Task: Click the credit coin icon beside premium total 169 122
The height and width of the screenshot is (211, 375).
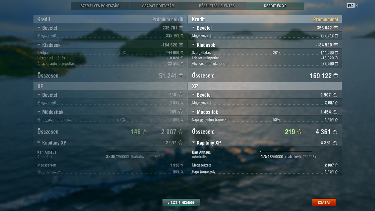Action: coord(335,76)
